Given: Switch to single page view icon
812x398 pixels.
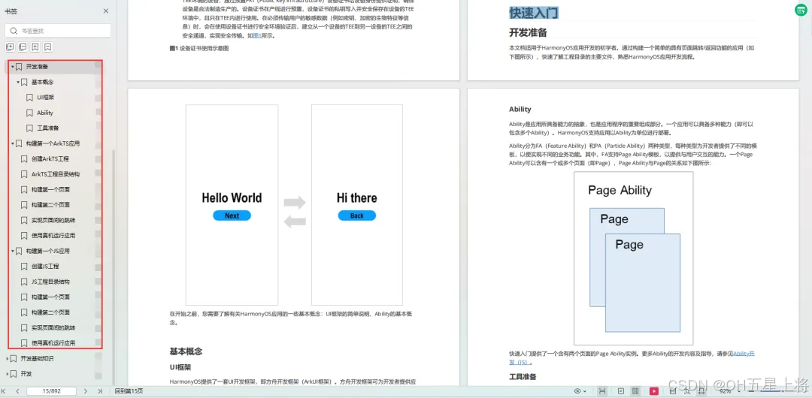Looking at the screenshot, I should 621,390.
